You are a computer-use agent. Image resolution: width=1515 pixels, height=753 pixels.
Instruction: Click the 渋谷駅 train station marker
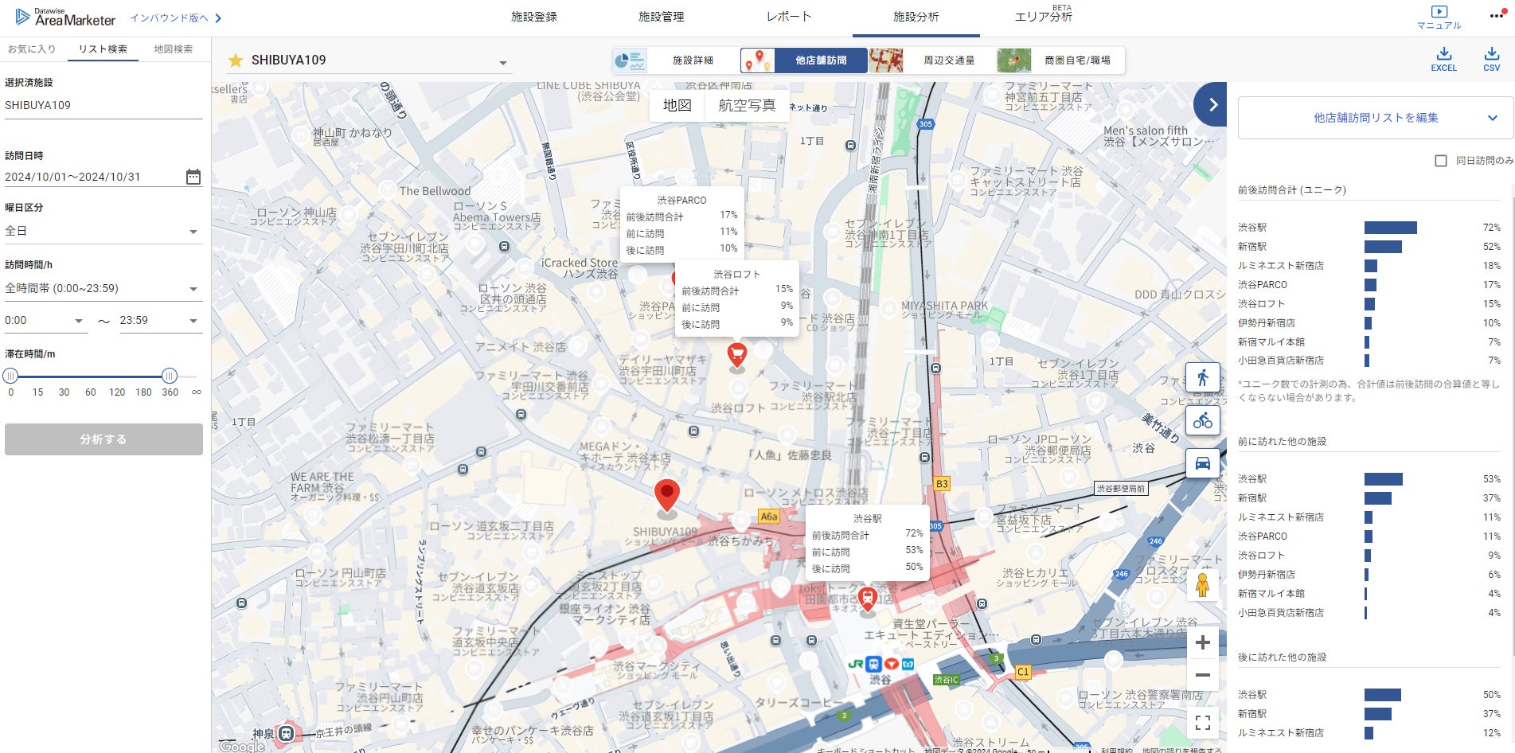point(867,599)
